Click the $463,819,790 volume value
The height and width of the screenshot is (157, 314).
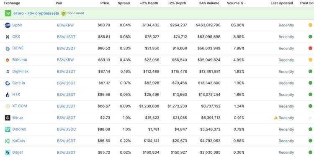click(x=208, y=25)
